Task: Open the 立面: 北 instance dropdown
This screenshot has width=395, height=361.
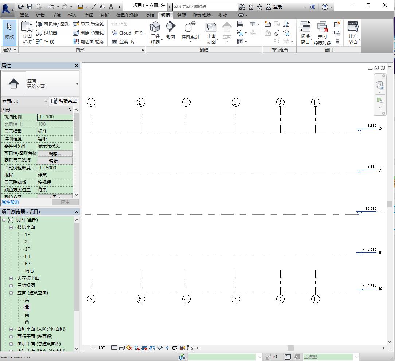Action: [24, 102]
